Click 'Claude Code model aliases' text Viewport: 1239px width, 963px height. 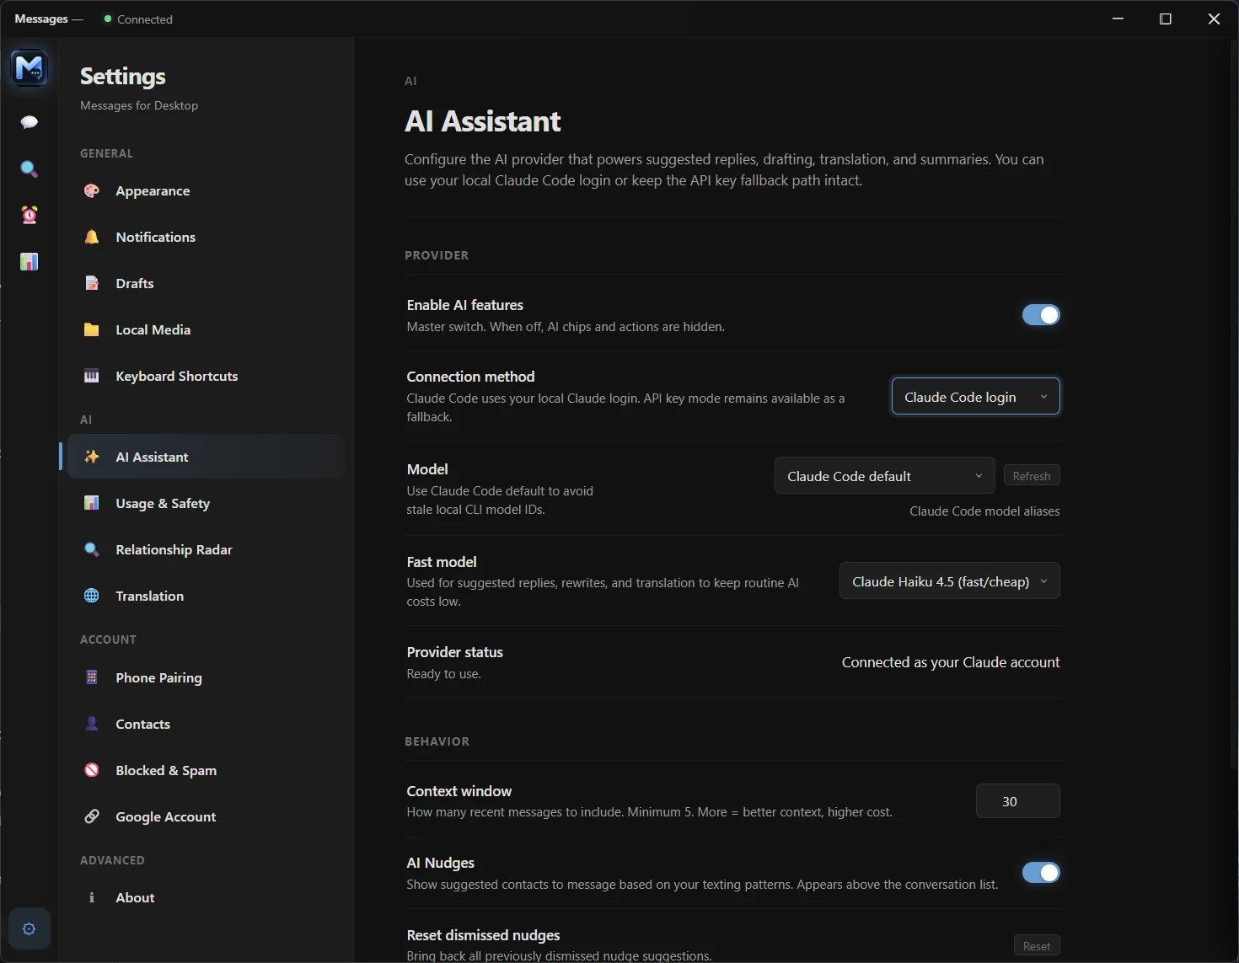click(x=984, y=511)
